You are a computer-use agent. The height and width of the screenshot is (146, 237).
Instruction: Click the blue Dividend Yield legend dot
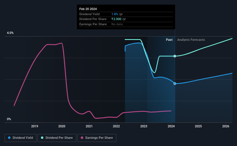(9, 138)
